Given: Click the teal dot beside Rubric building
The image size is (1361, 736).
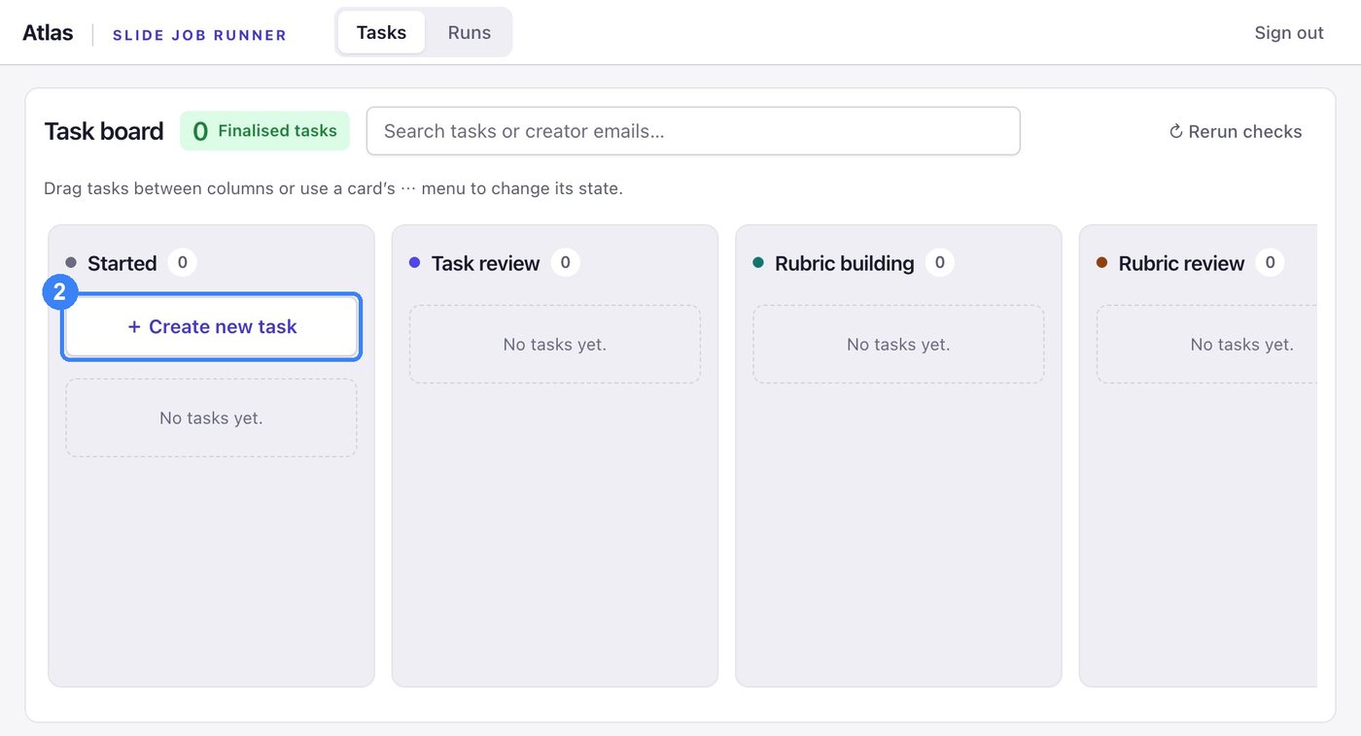Looking at the screenshot, I should coord(758,262).
